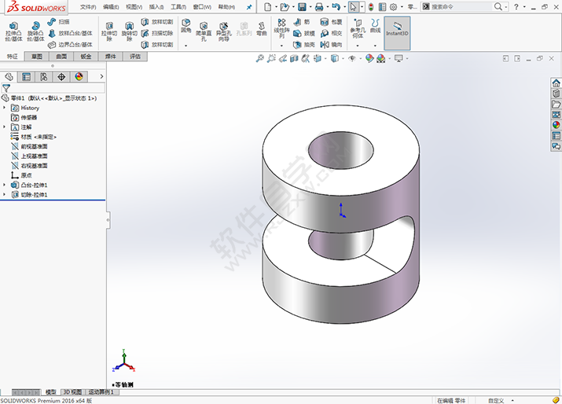
Task: Select the 圆角 fillet tool
Action: click(x=186, y=28)
